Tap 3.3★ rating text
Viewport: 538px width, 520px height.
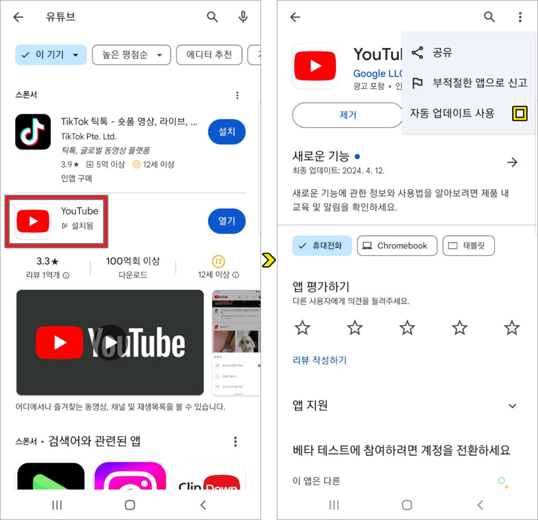click(x=47, y=262)
